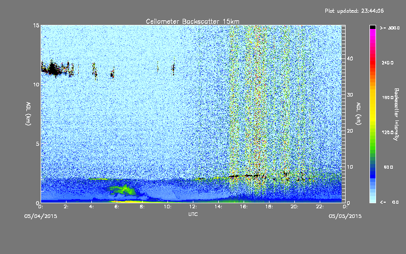
Task: Click the end date label 05/05/2015
Action: (345, 216)
